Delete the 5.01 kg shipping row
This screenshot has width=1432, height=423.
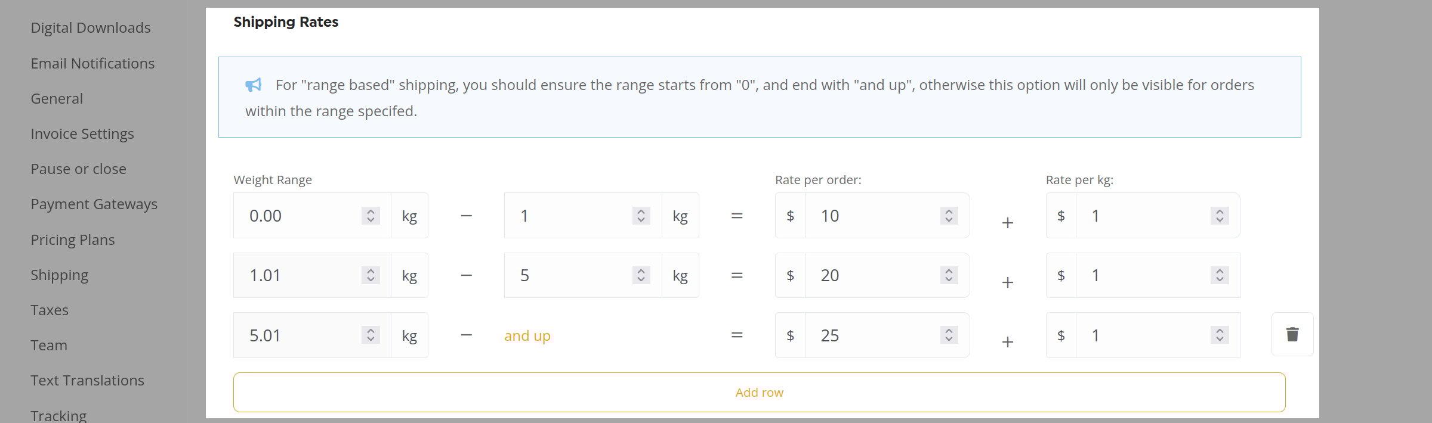click(1292, 334)
